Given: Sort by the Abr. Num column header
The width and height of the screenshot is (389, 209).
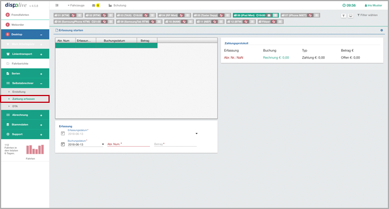Looking at the screenshot, I should click(65, 40).
